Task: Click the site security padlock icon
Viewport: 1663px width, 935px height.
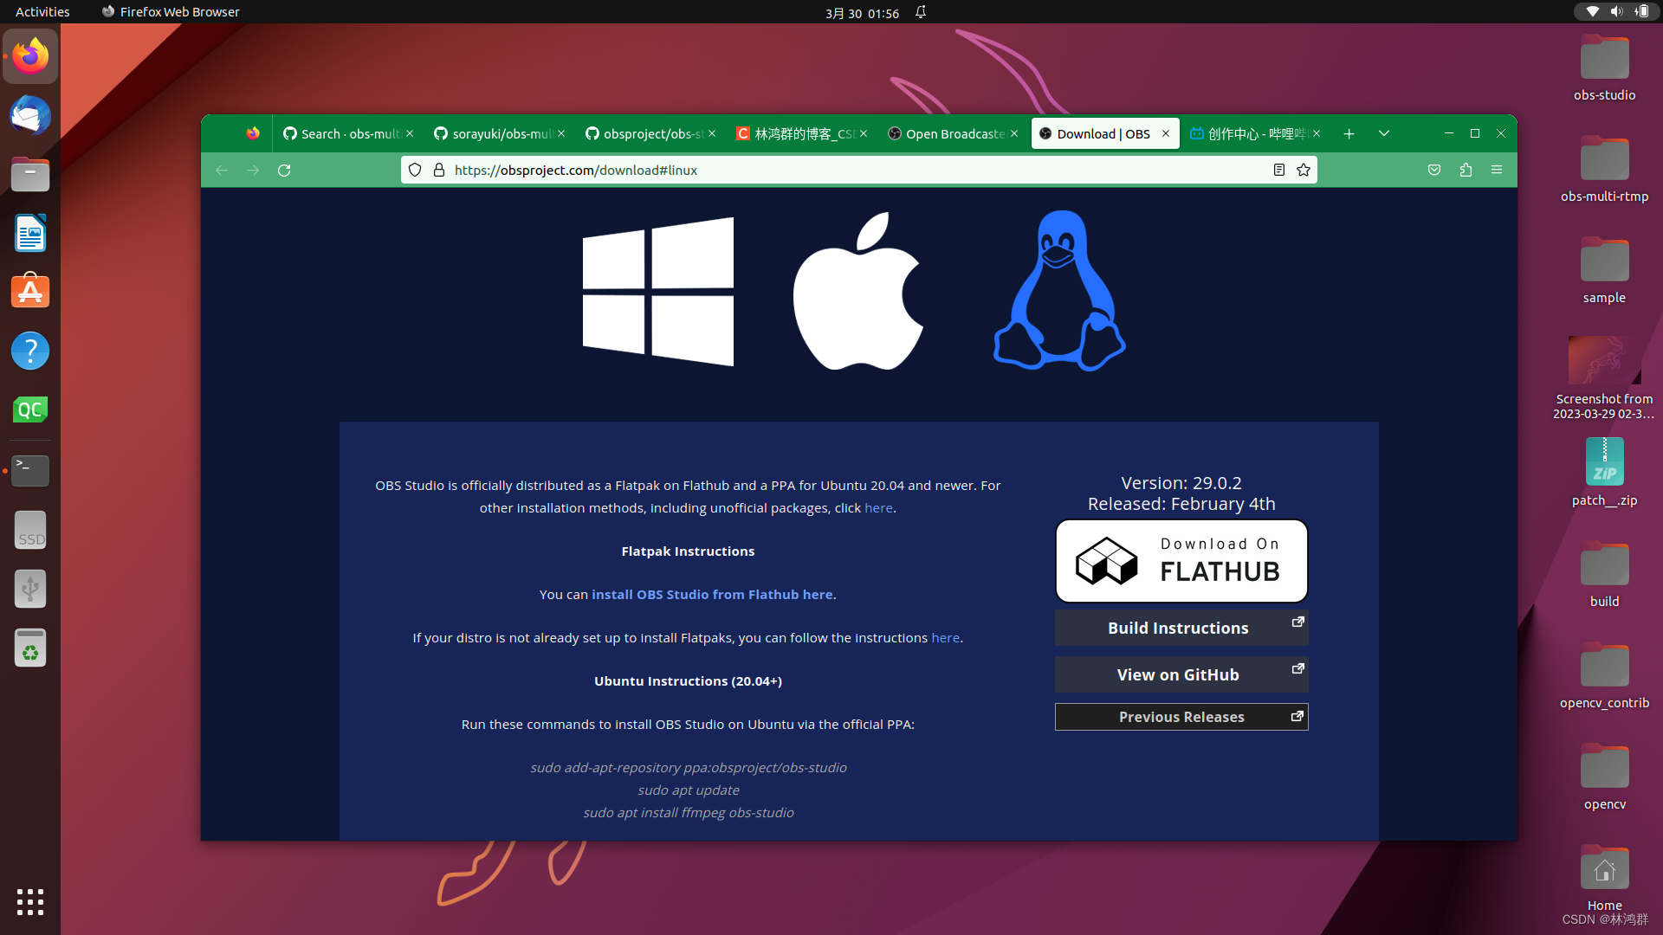Action: coord(439,170)
